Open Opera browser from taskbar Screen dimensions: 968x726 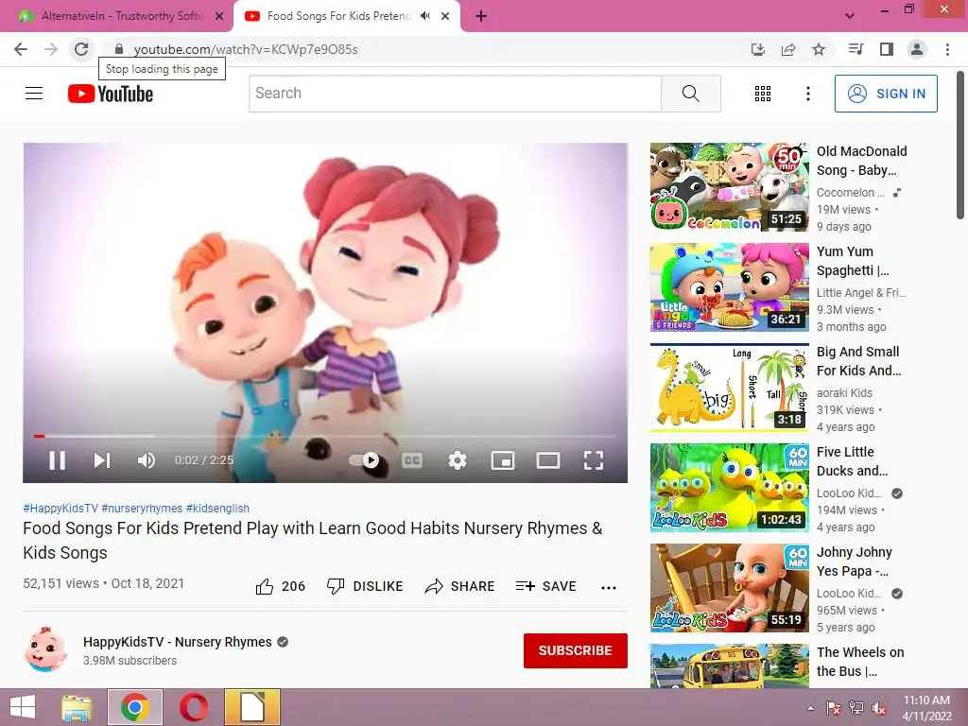pyautogui.click(x=193, y=707)
